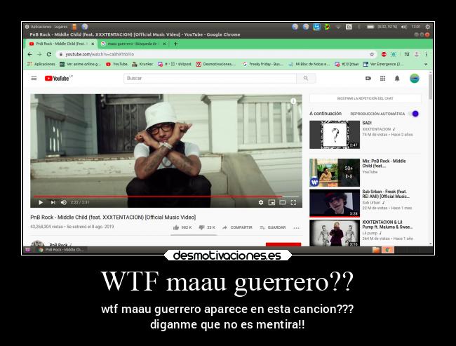Click the YouTube logo
The image size is (456, 346).
58,79
